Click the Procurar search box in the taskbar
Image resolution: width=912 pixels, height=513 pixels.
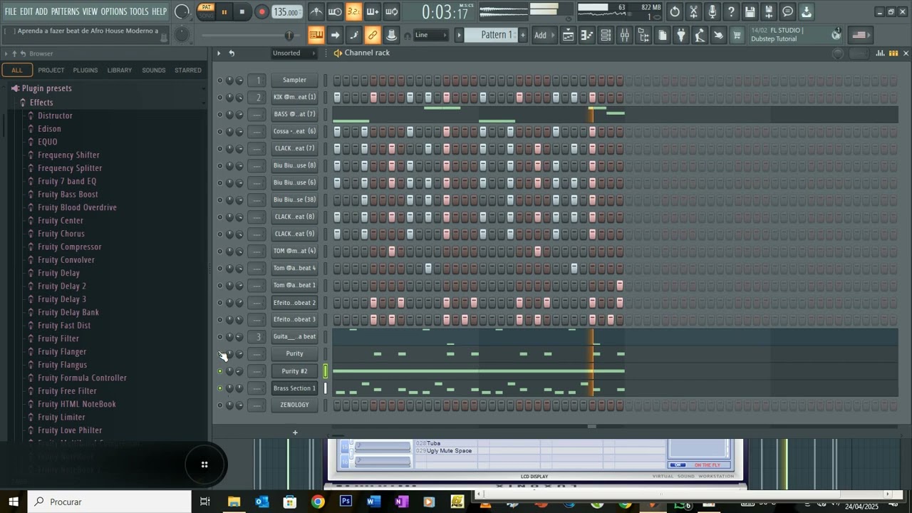click(x=110, y=502)
